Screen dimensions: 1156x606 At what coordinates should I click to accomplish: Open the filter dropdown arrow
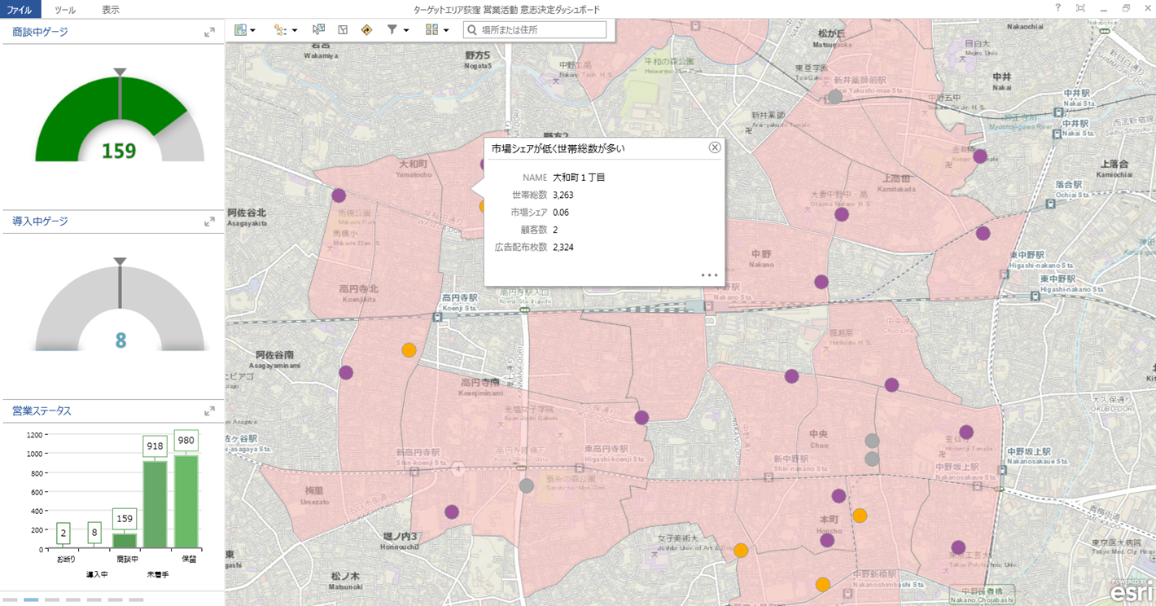point(406,29)
